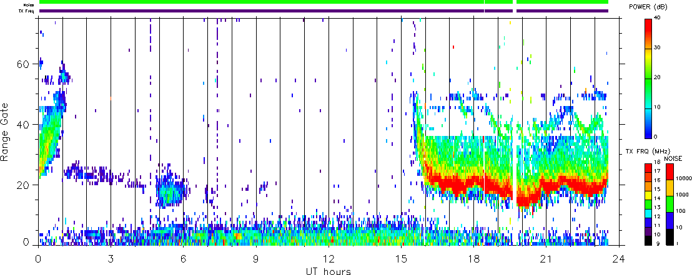Select the "10" tick on POWER colorbar
Screen dimensions: 692x275
pos(656,107)
